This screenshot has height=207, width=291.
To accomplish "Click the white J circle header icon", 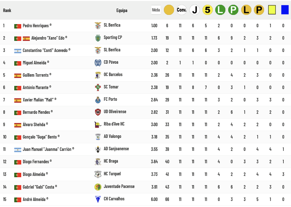I will point(195,10).
